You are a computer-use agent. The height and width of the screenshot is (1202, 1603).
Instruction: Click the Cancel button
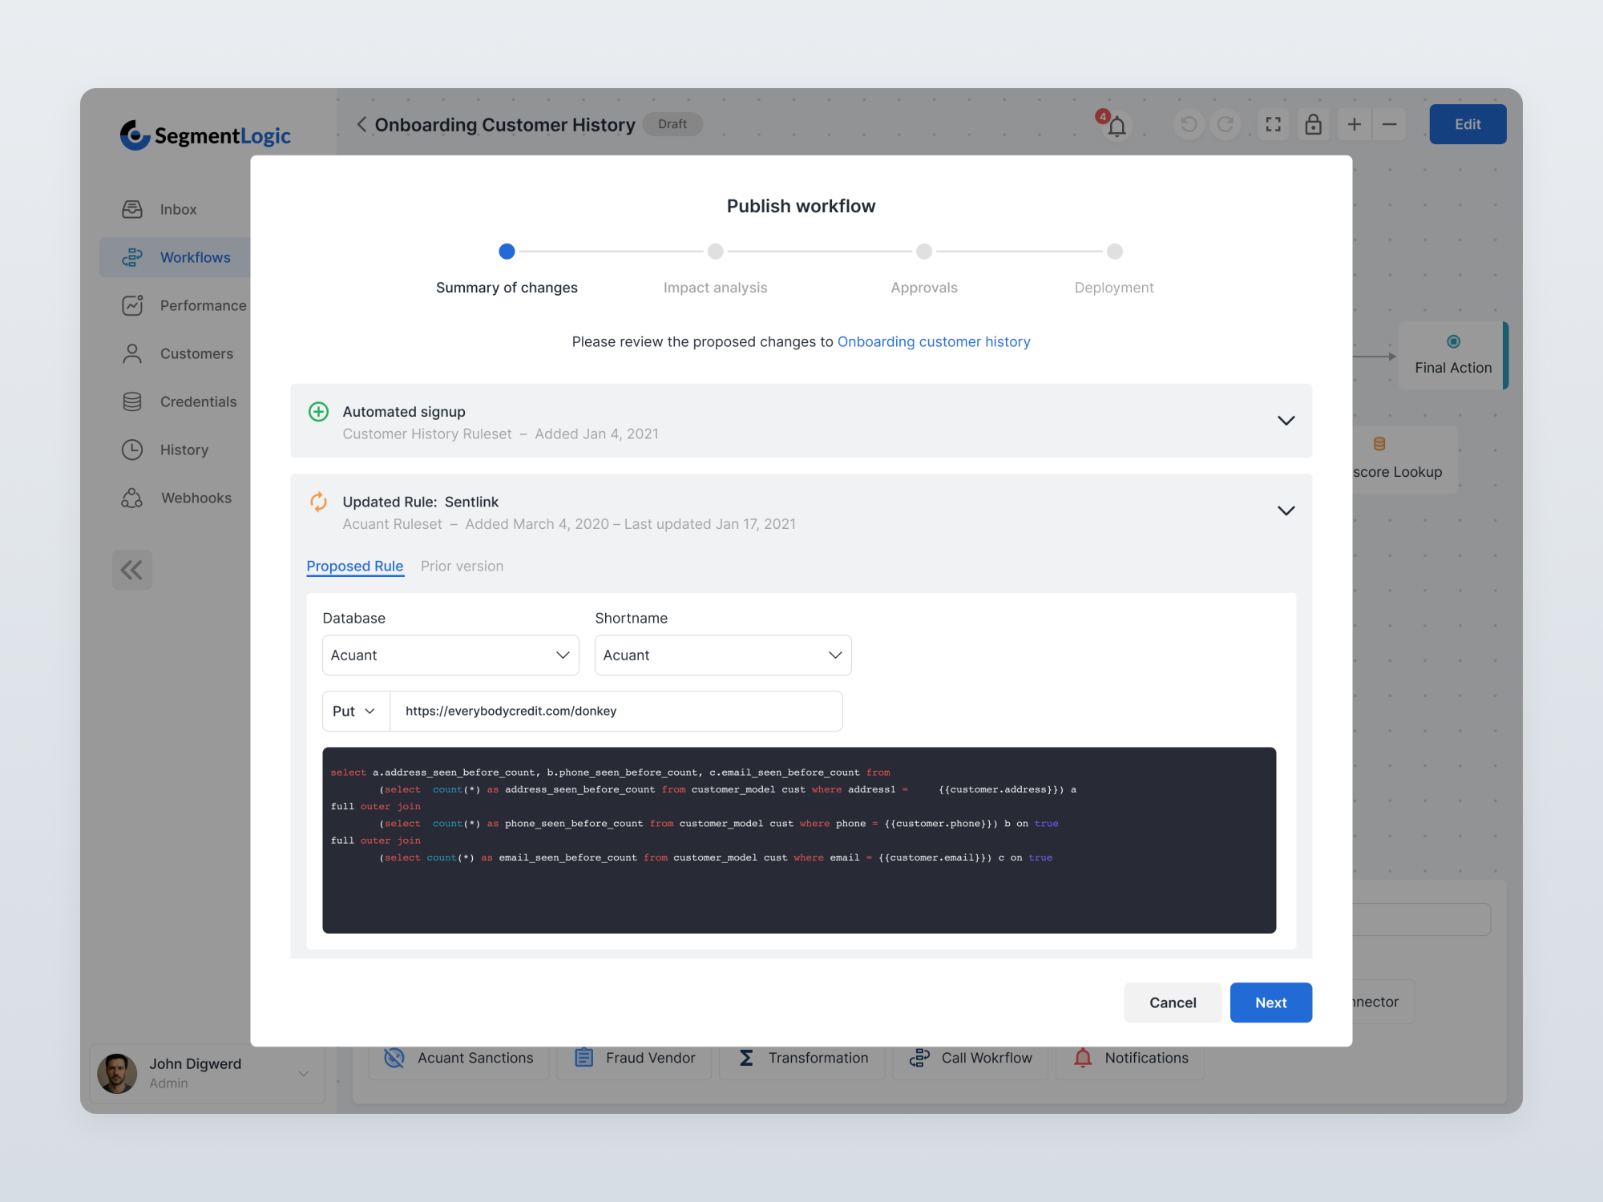click(1173, 1002)
